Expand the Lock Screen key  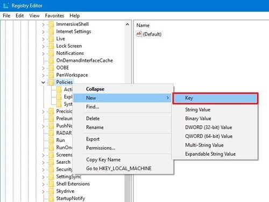pyautogui.click(x=43, y=46)
